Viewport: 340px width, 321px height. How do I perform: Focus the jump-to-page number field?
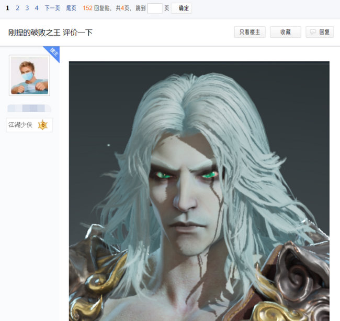click(155, 8)
